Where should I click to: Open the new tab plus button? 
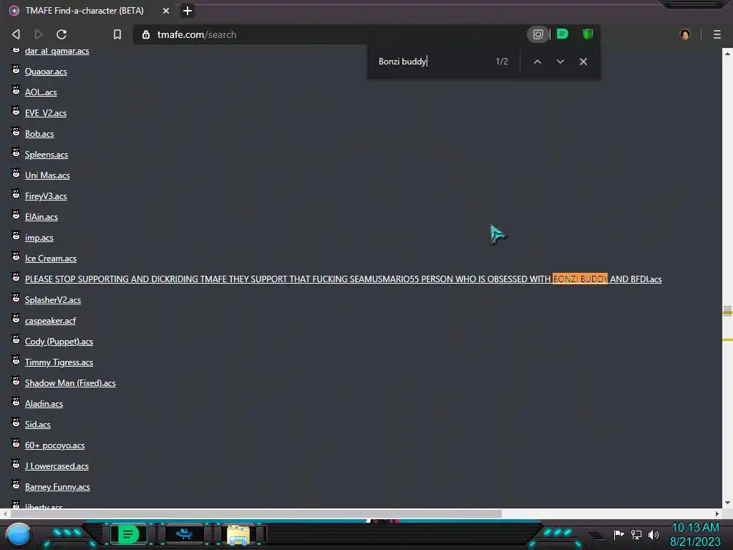[187, 10]
